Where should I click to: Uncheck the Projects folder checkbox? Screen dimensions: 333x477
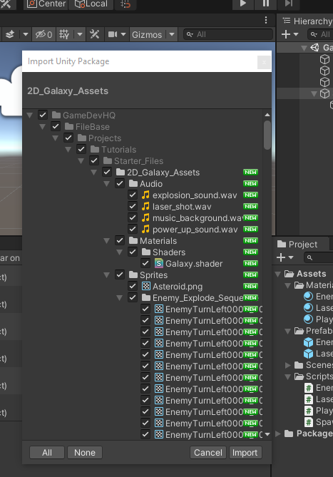point(68,138)
